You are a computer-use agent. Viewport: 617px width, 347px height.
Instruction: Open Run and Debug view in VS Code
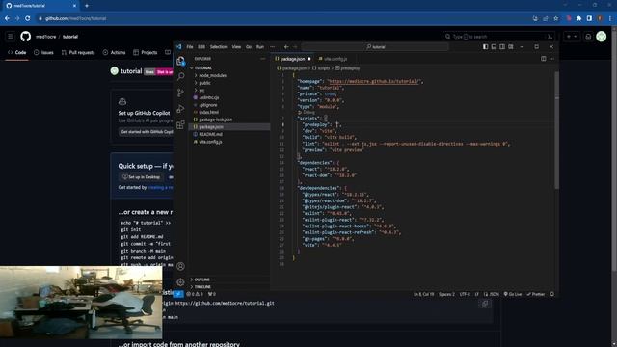(x=180, y=109)
